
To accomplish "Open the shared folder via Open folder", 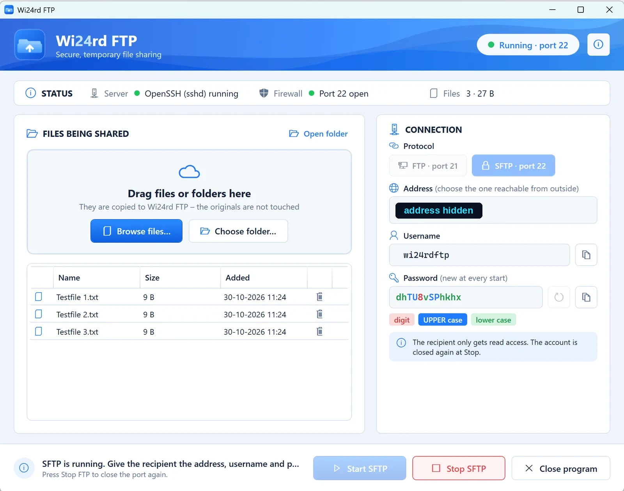I will click(318, 134).
